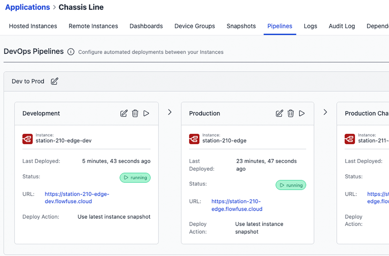Click the station-210-edge-dev instance name
Image resolution: width=389 pixels, height=256 pixels.
(x=64, y=141)
